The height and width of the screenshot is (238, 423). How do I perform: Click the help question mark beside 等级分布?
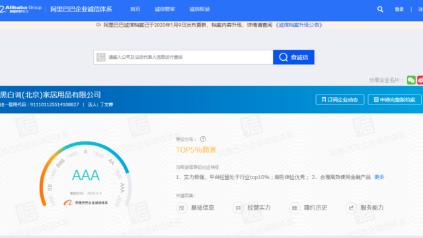coord(203,139)
